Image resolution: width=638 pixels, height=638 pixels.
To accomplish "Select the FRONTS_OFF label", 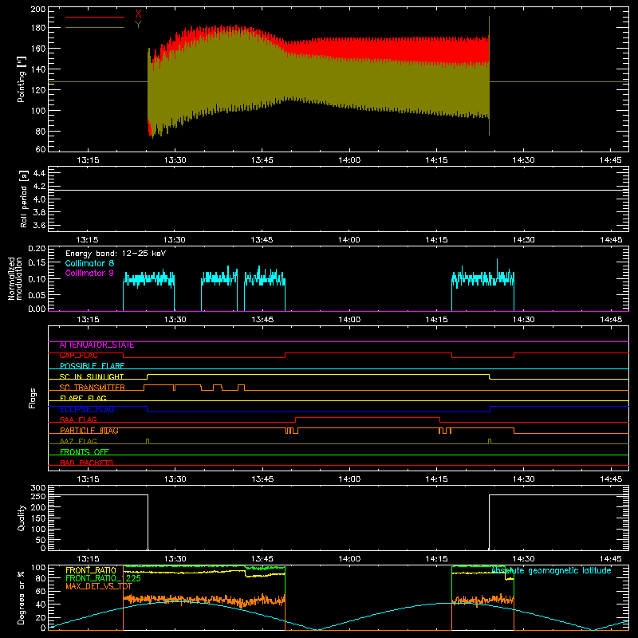I will [85, 452].
